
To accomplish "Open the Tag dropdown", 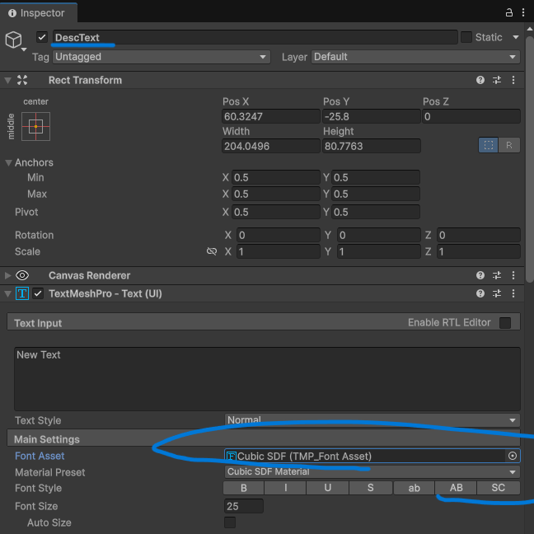I will [x=162, y=57].
